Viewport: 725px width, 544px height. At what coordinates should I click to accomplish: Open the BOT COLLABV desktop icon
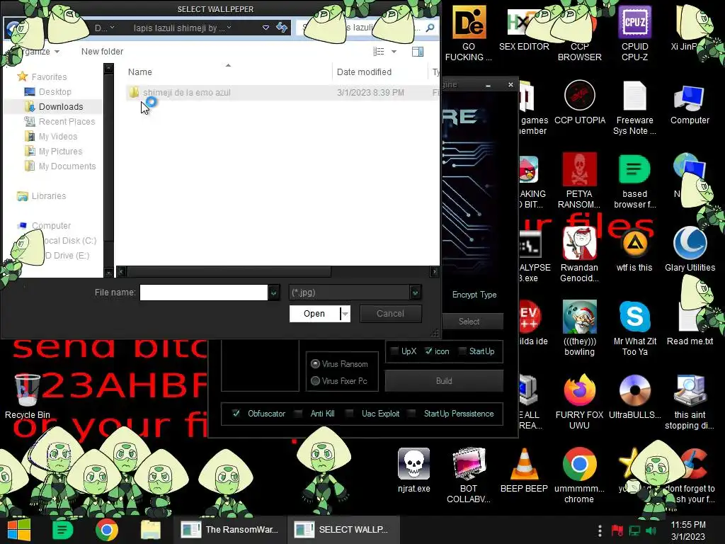(469, 464)
